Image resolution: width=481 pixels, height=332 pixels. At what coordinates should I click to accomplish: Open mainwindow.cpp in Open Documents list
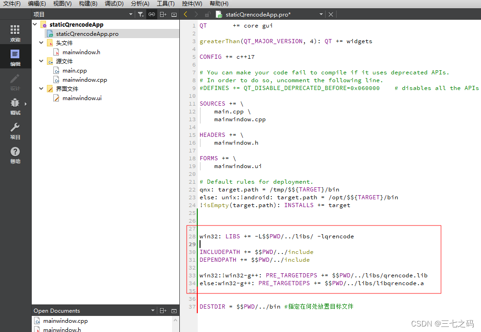point(65,321)
